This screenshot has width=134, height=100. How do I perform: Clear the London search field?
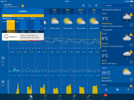tap(131, 6)
